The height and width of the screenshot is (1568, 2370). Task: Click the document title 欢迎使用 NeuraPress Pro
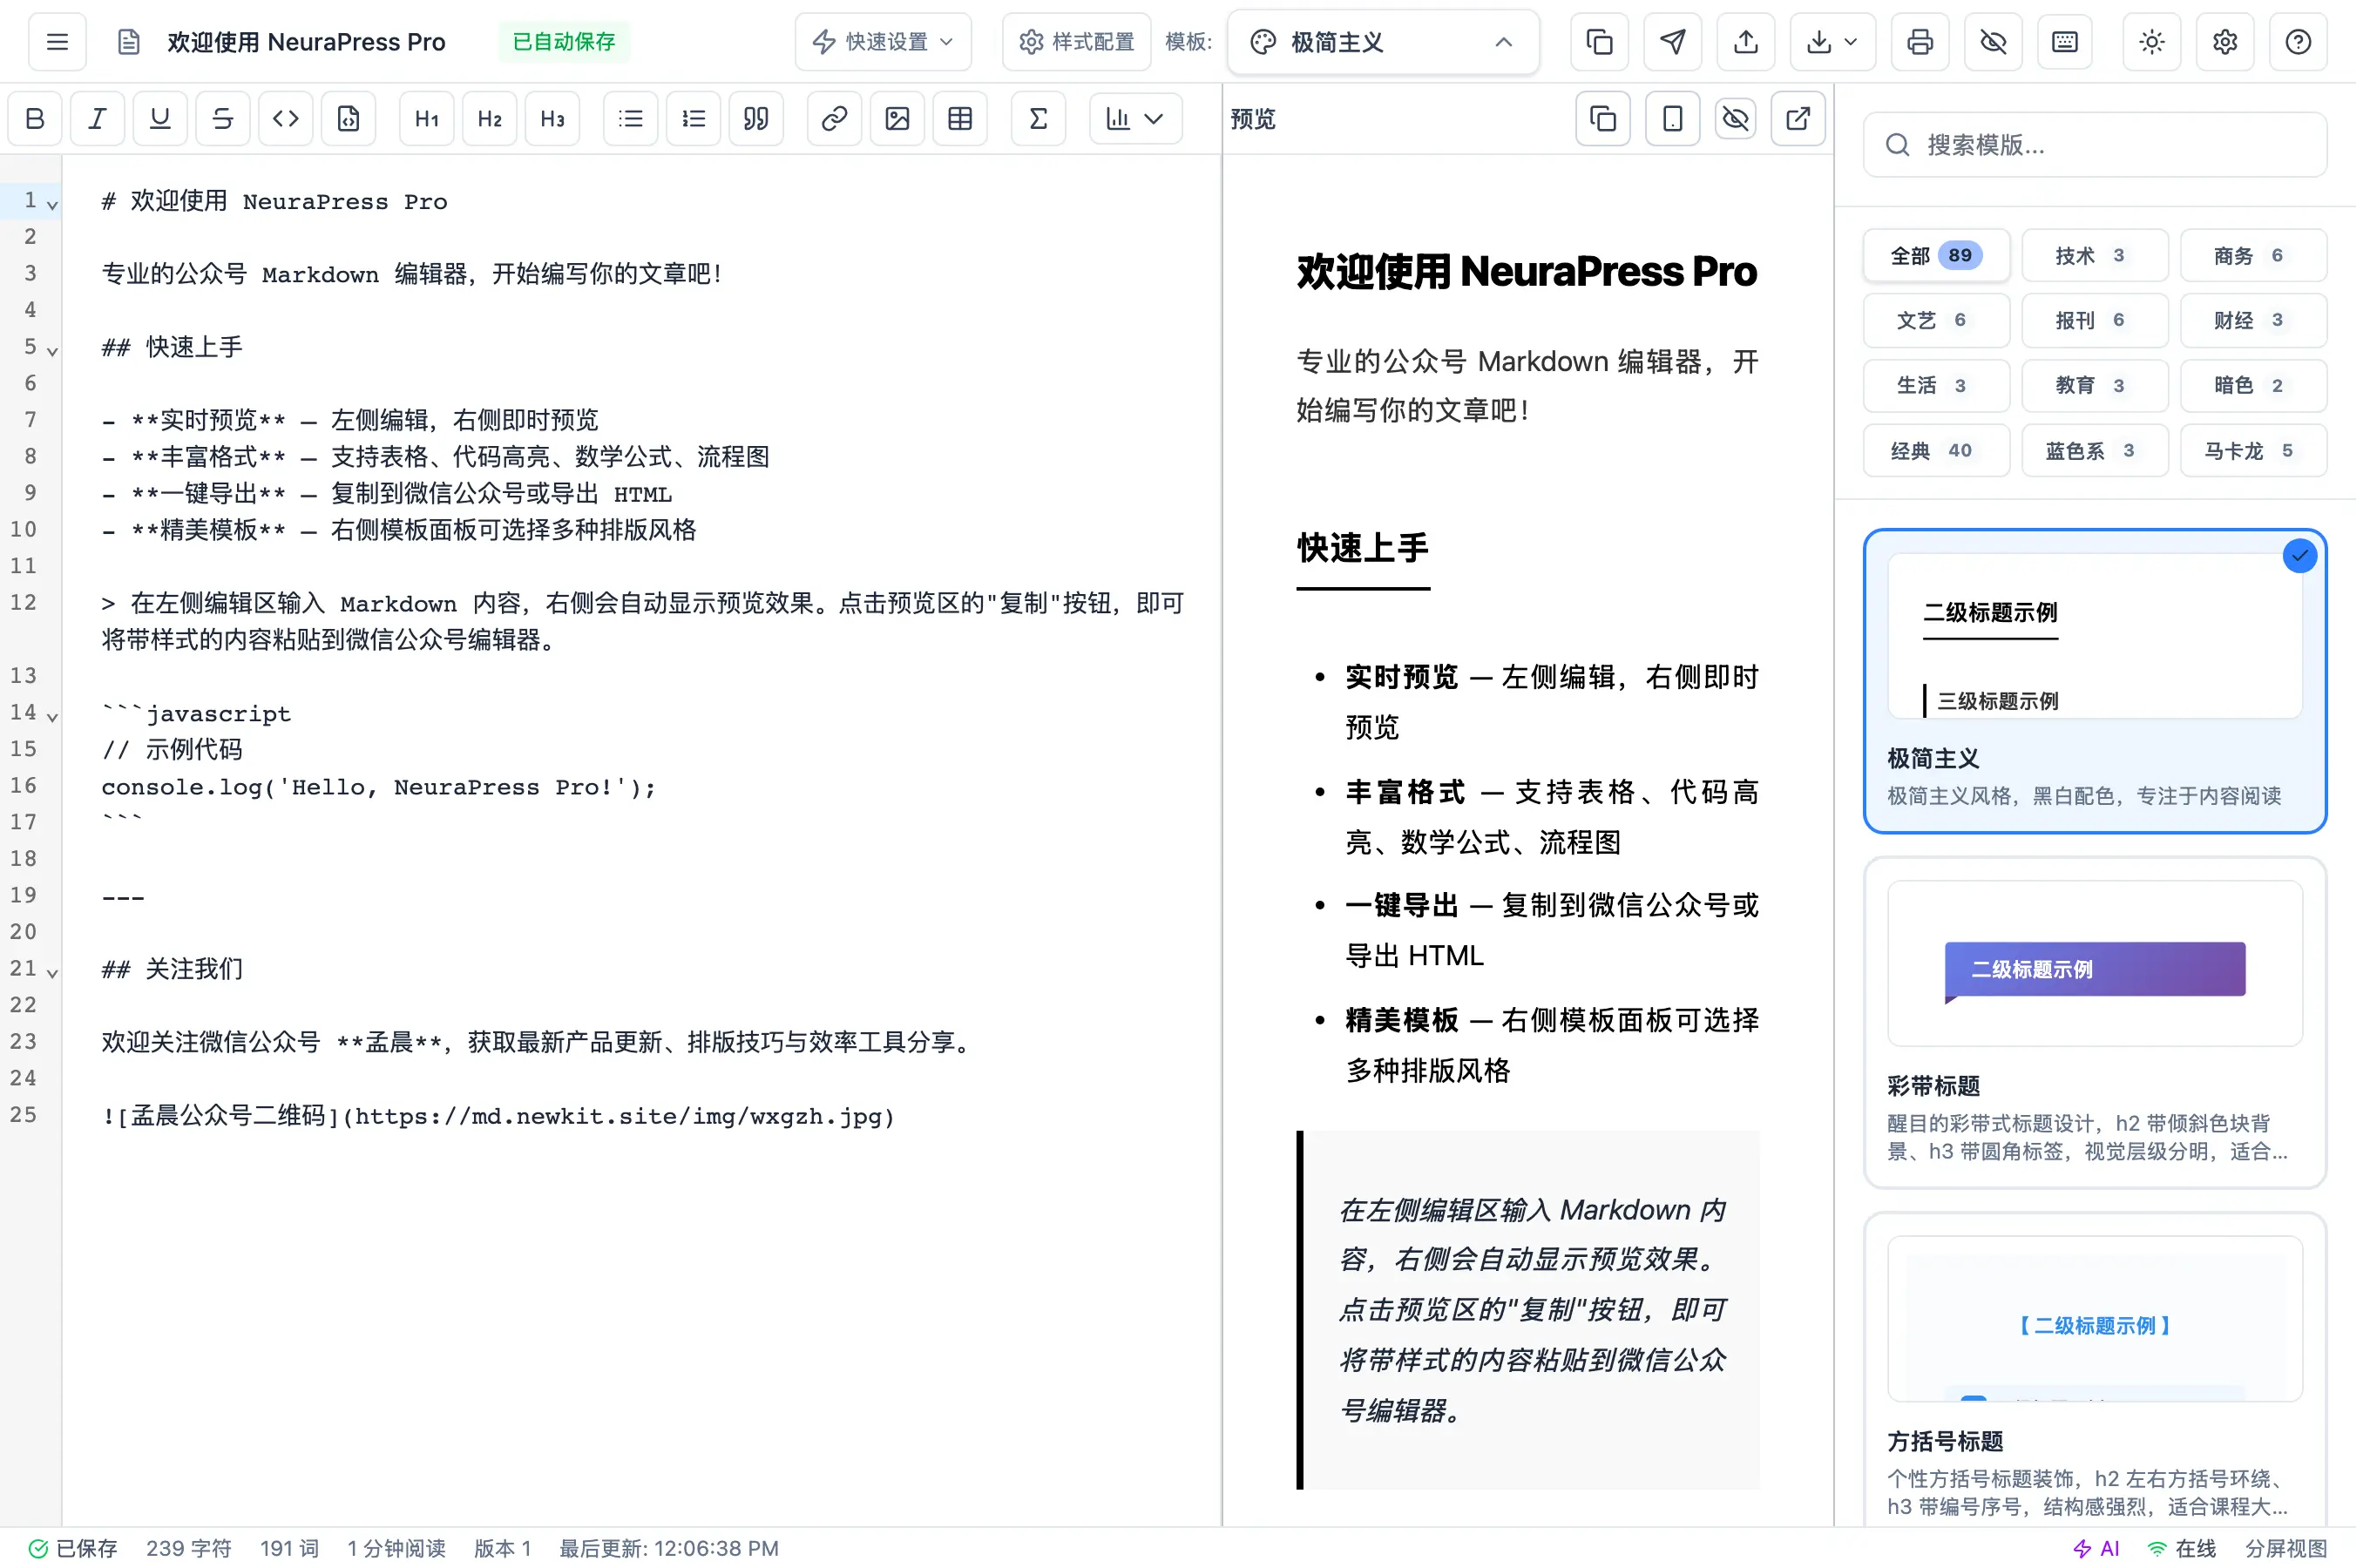(307, 42)
